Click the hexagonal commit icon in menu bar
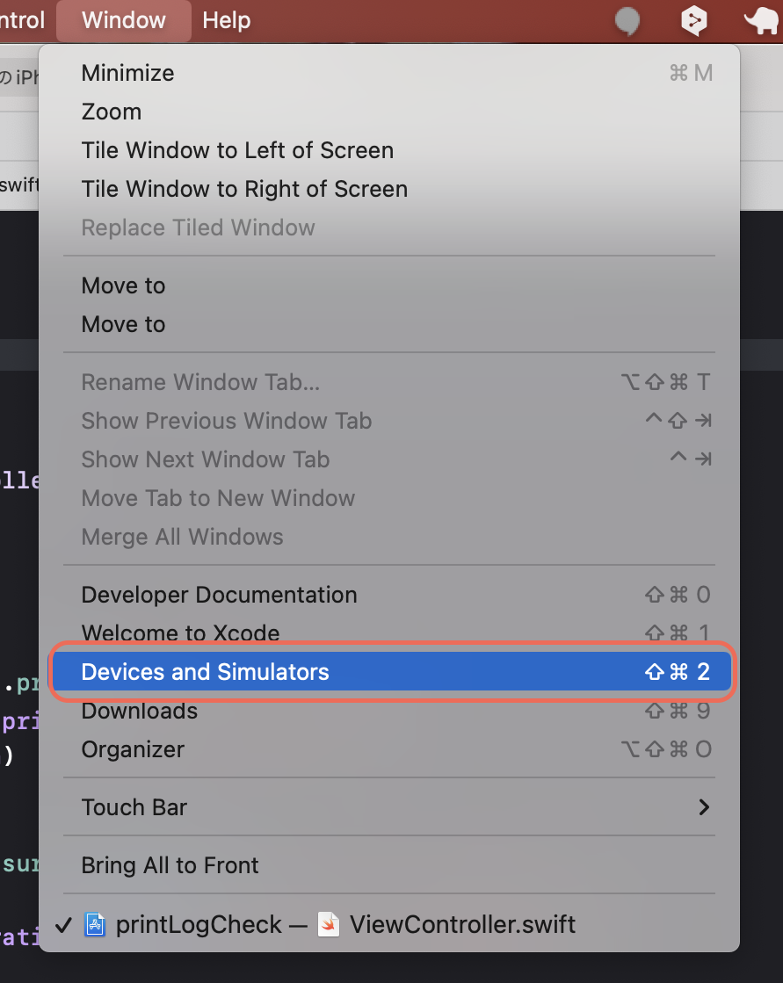The height and width of the screenshot is (983, 783). [693, 20]
